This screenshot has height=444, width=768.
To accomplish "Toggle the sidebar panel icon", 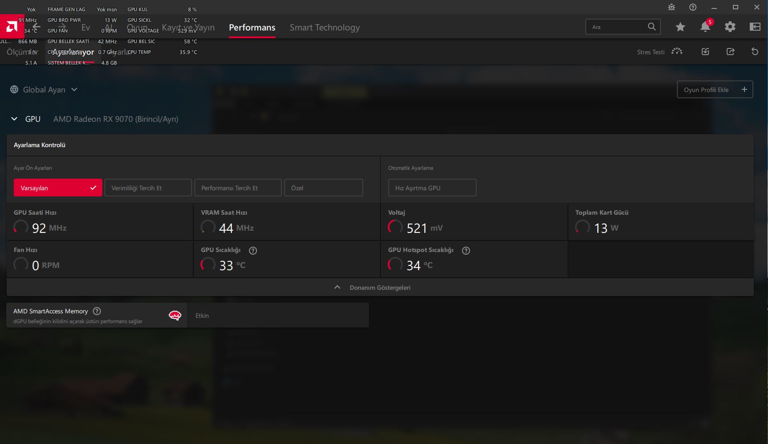I will [755, 27].
